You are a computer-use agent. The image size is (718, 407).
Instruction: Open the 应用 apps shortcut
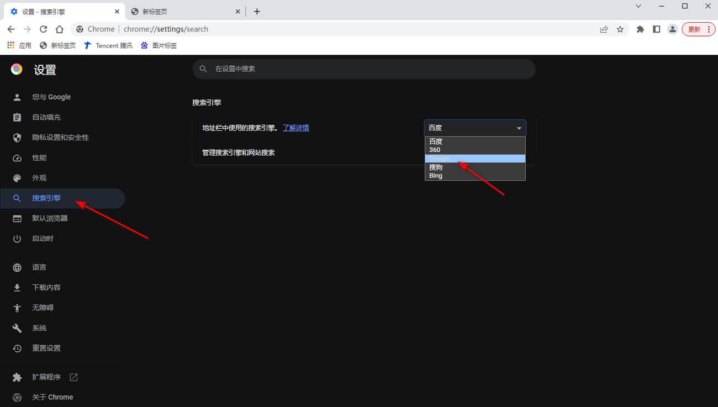[19, 45]
